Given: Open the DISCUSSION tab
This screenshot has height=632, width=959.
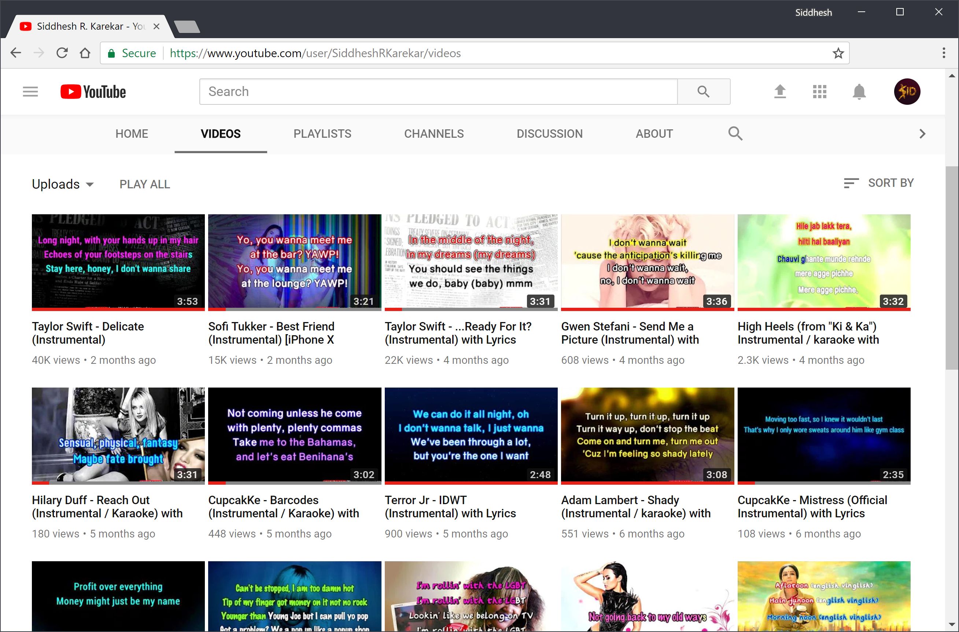Looking at the screenshot, I should point(549,134).
